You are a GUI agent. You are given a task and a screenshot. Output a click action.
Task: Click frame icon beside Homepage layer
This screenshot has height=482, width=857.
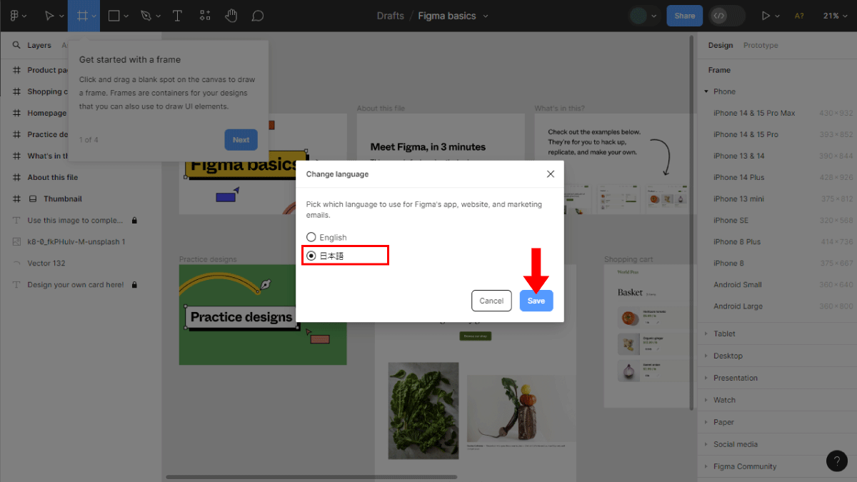click(16, 113)
